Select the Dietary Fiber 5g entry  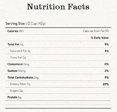20,84
